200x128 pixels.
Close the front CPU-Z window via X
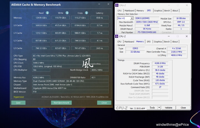187,36
